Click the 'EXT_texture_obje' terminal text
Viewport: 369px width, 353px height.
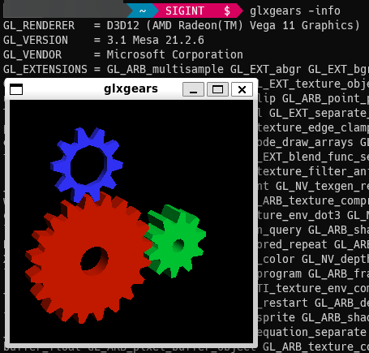pyautogui.click(x=319, y=84)
